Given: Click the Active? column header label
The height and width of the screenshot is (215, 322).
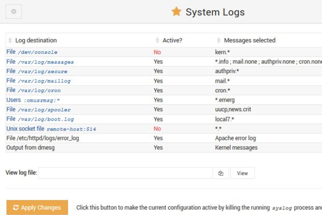Looking at the screenshot, I should point(172,40).
